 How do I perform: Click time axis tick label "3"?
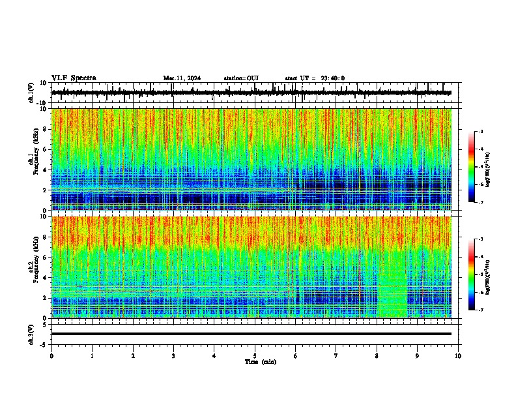(173, 356)
